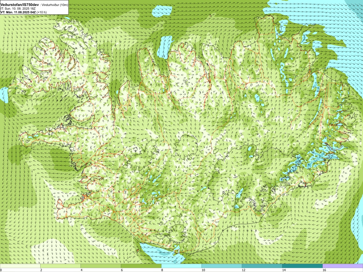
Task: Click the 10–12 turquoise legend segment
Action: click(x=222, y=266)
